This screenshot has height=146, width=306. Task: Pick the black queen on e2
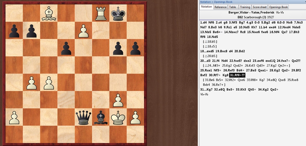click(x=83, y=116)
